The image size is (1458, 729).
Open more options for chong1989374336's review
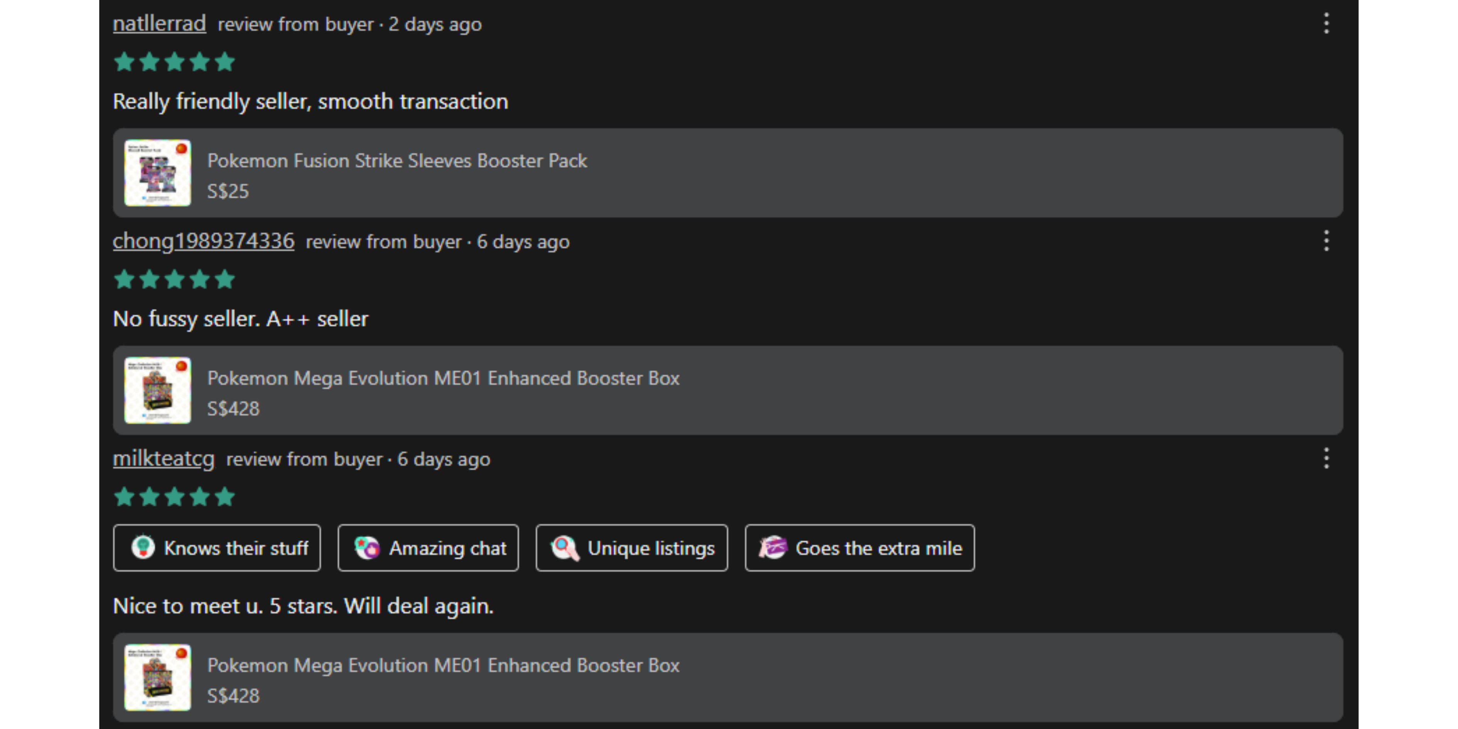coord(1326,241)
